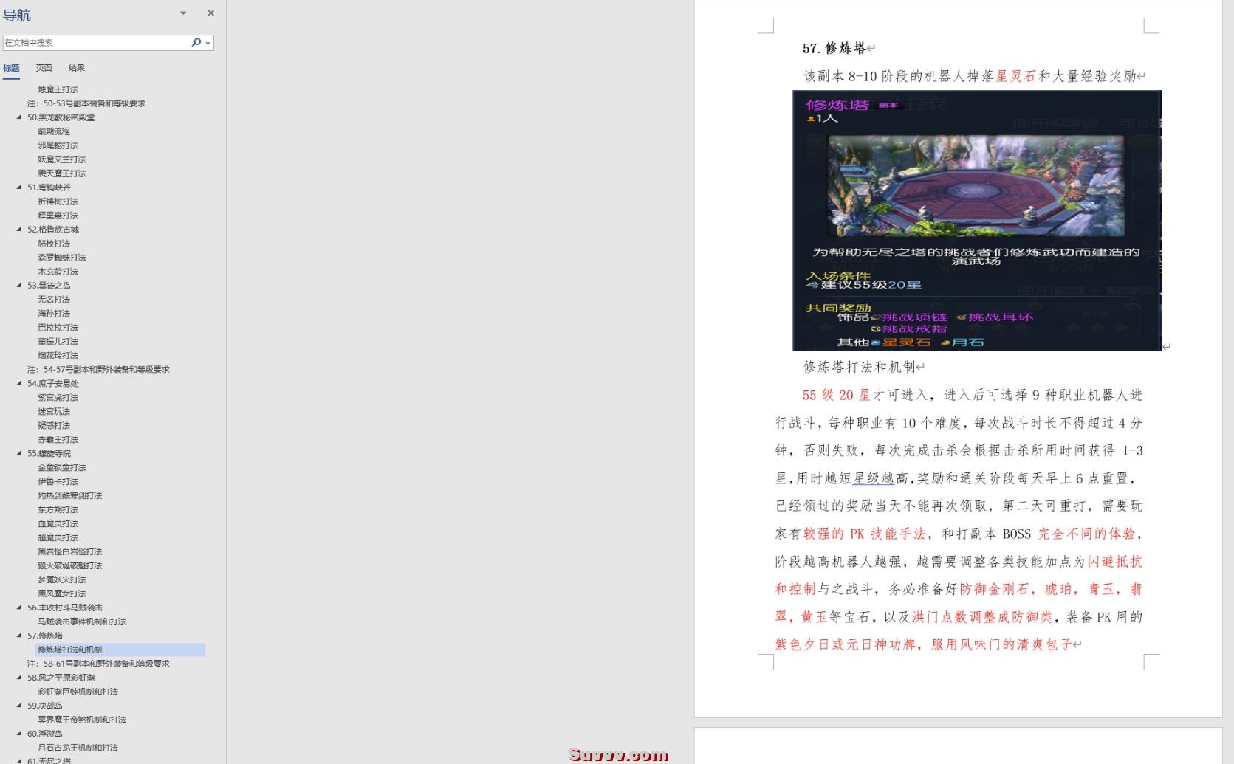Go to heading 修炼塔打法和机制
Image resolution: width=1234 pixels, height=764 pixels.
pos(70,650)
